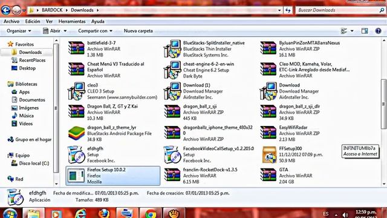Open Google Chrome from the taskbar
Viewport: 387px width, 218px height.
[x=151, y=213]
